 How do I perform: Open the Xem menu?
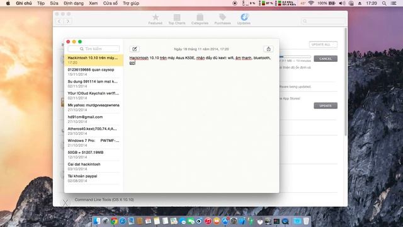click(93, 3)
